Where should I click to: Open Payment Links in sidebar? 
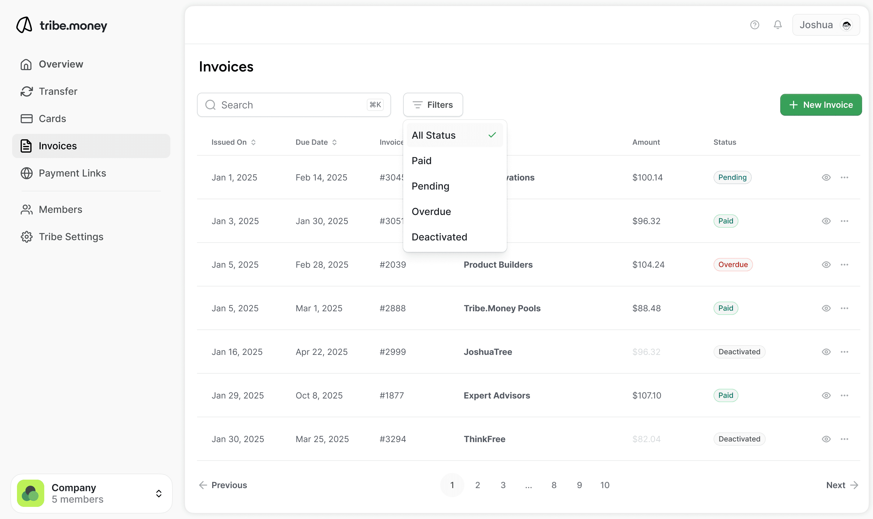tap(72, 173)
